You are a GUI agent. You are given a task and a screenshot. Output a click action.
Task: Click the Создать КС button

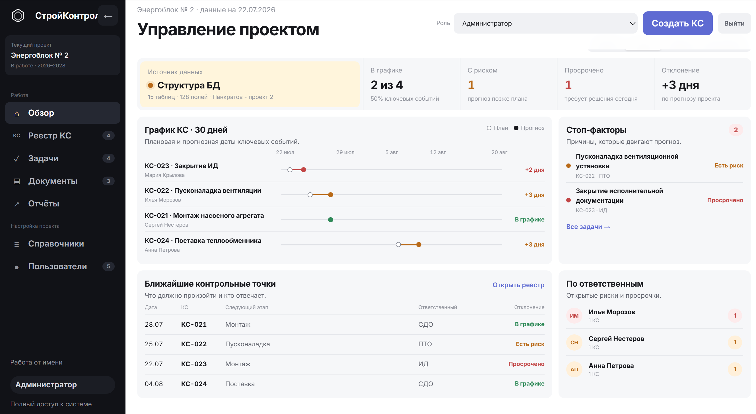tap(677, 23)
